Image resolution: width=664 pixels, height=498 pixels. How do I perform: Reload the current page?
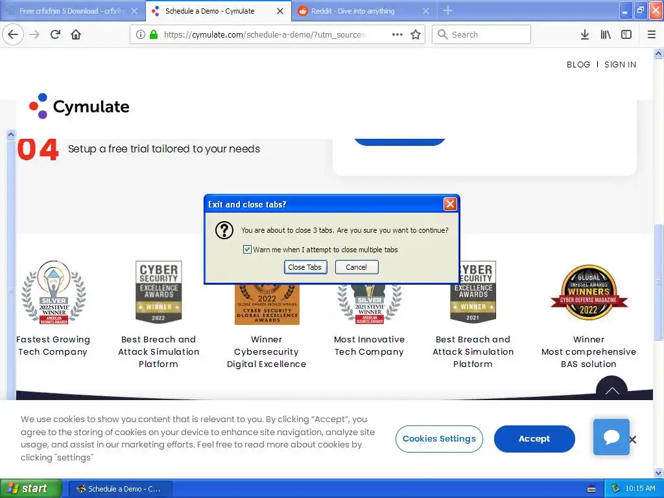[55, 34]
